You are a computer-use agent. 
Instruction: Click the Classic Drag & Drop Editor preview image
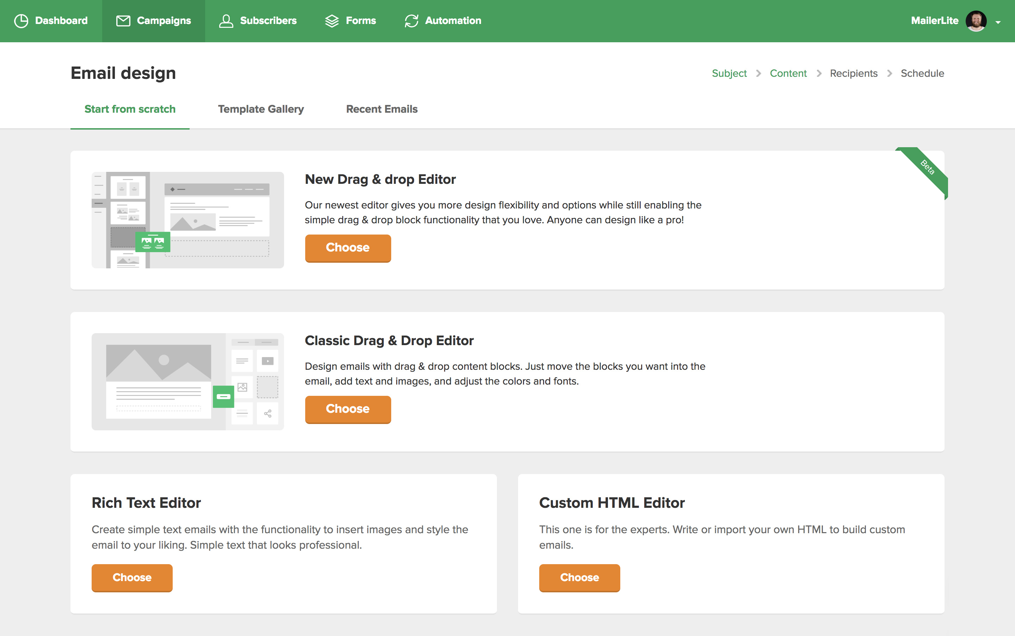[x=187, y=381]
